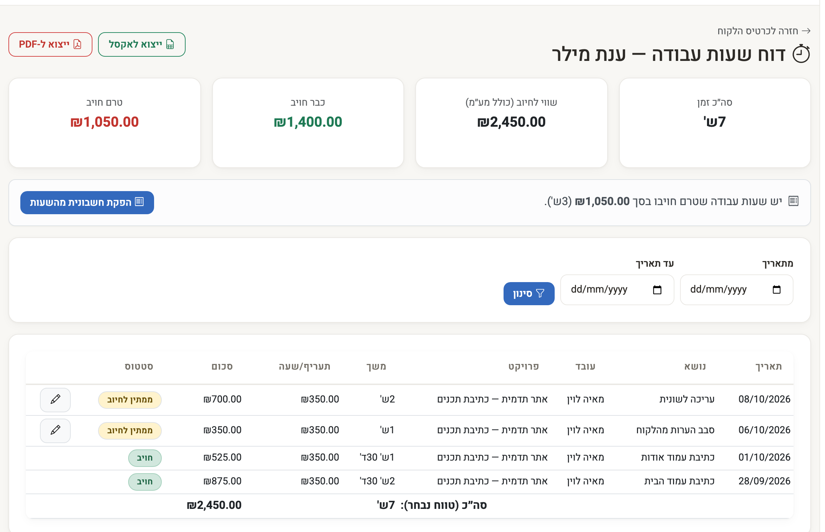Click the חויב badge on כתיבת עמוד אודות row
The height and width of the screenshot is (532, 825).
(145, 458)
